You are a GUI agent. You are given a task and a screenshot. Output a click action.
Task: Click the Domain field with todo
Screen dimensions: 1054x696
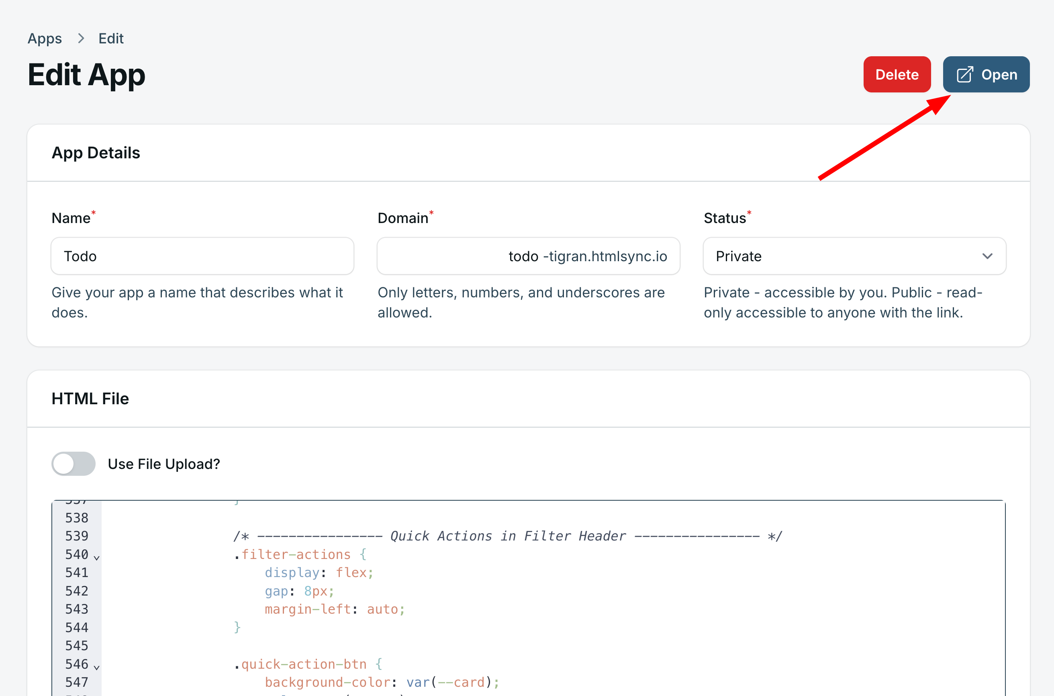(x=528, y=256)
